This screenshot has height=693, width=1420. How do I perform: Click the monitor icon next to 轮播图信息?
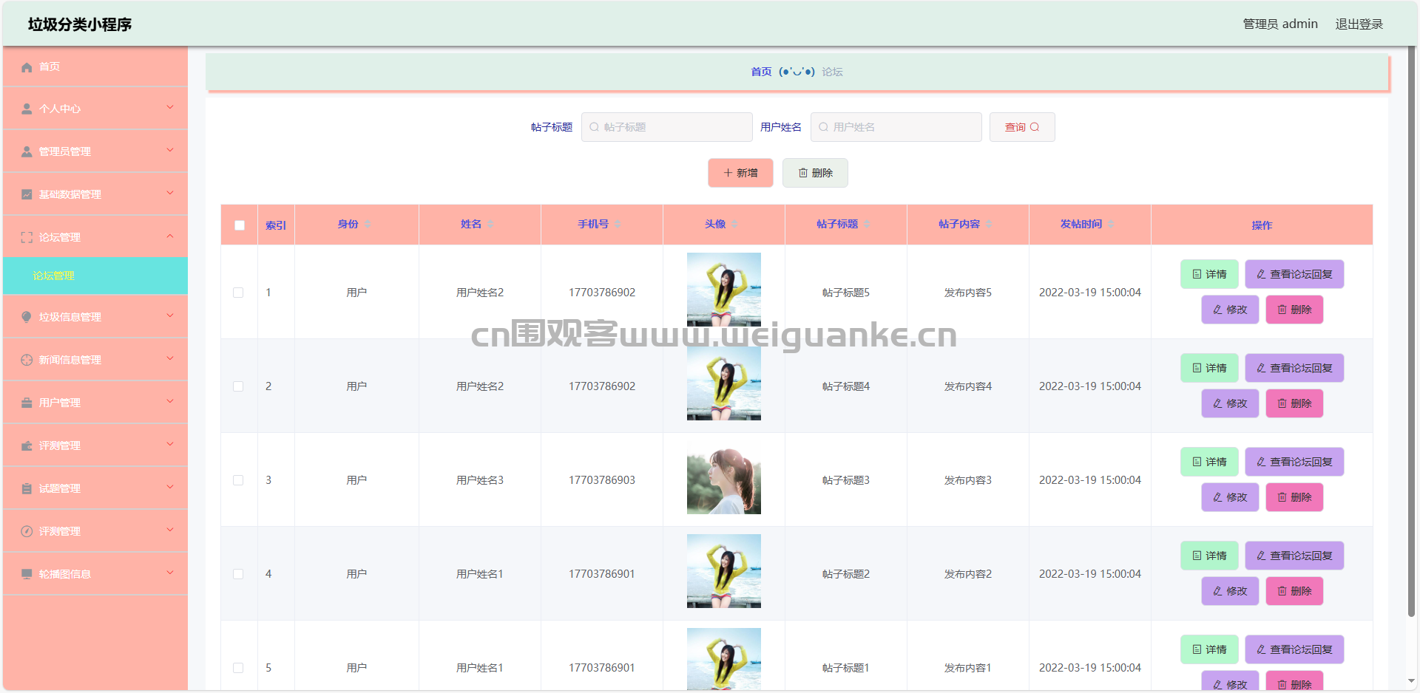click(x=27, y=574)
